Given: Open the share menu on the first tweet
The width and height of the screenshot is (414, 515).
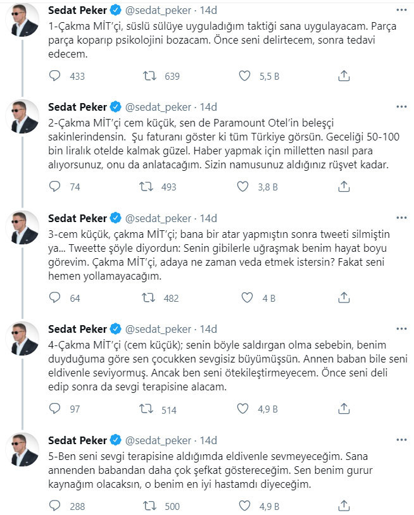Looking at the screenshot, I should coord(344,75).
